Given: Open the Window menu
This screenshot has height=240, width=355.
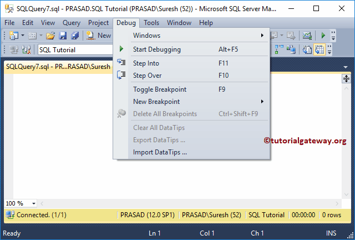Looking at the screenshot, I should tap(179, 23).
